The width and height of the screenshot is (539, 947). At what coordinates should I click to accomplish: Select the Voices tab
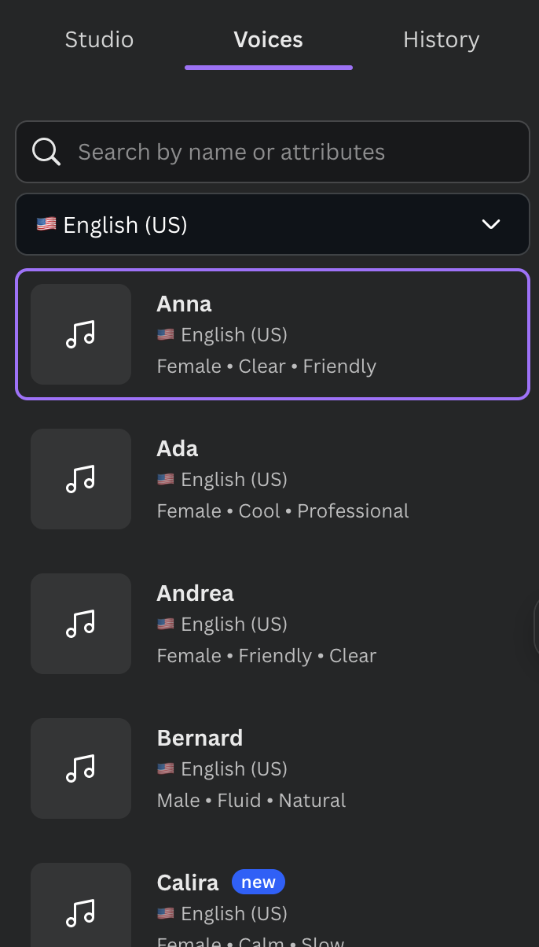coord(268,40)
